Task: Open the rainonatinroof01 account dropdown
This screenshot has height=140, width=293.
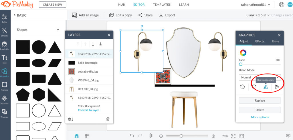Action: coord(256,5)
